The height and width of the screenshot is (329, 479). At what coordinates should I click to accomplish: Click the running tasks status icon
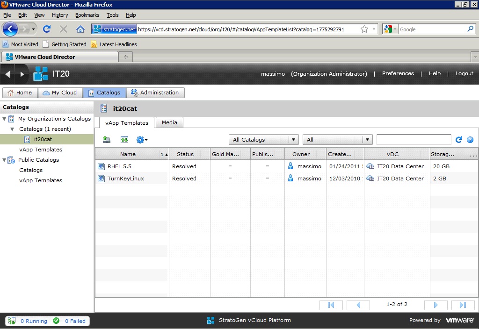click(12, 321)
